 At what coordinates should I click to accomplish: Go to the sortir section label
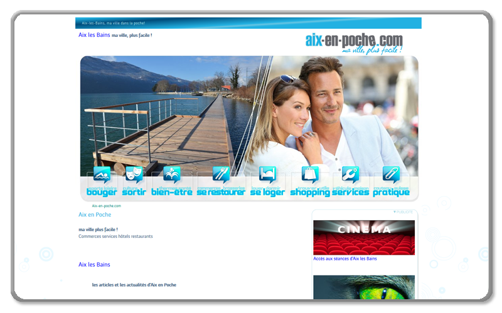click(x=134, y=192)
